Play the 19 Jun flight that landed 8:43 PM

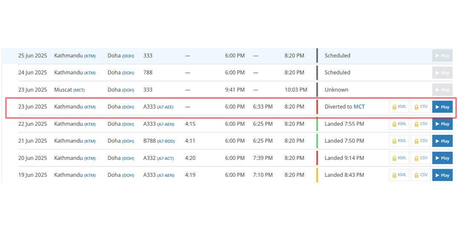point(442,175)
